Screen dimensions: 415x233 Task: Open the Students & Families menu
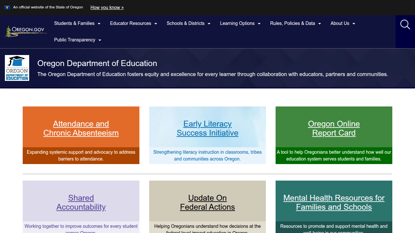tap(77, 23)
